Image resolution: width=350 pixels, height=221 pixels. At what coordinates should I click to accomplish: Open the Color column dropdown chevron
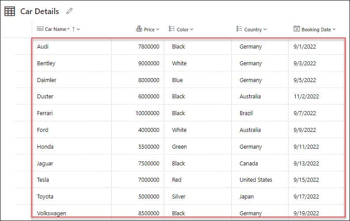[192, 29]
